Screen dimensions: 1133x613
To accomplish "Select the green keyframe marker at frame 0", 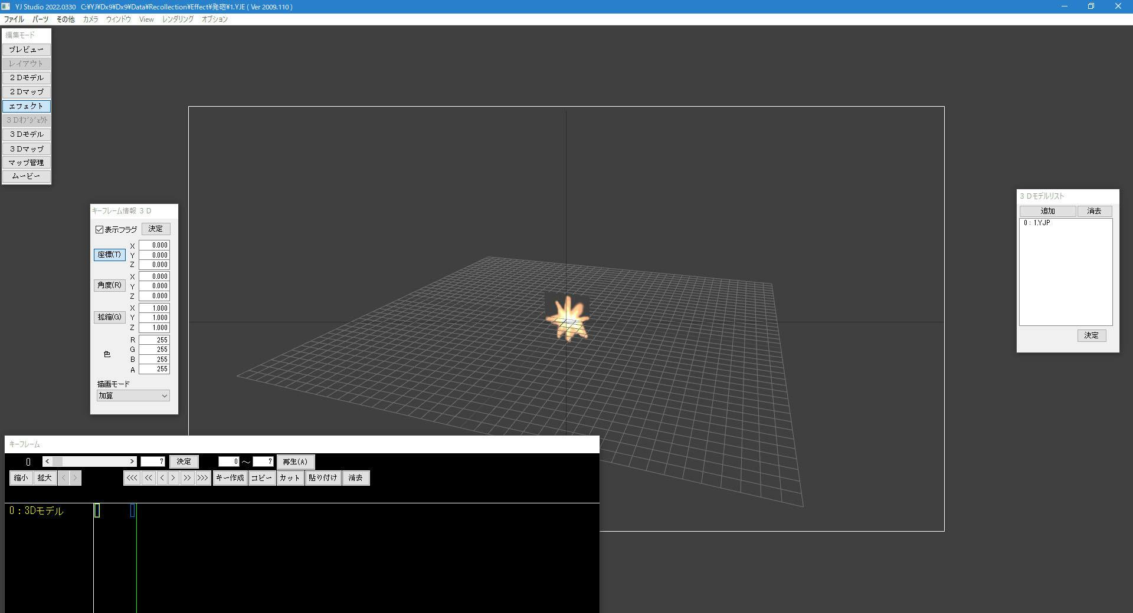I will coord(97,511).
